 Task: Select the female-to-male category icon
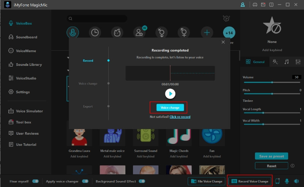point(184,33)
